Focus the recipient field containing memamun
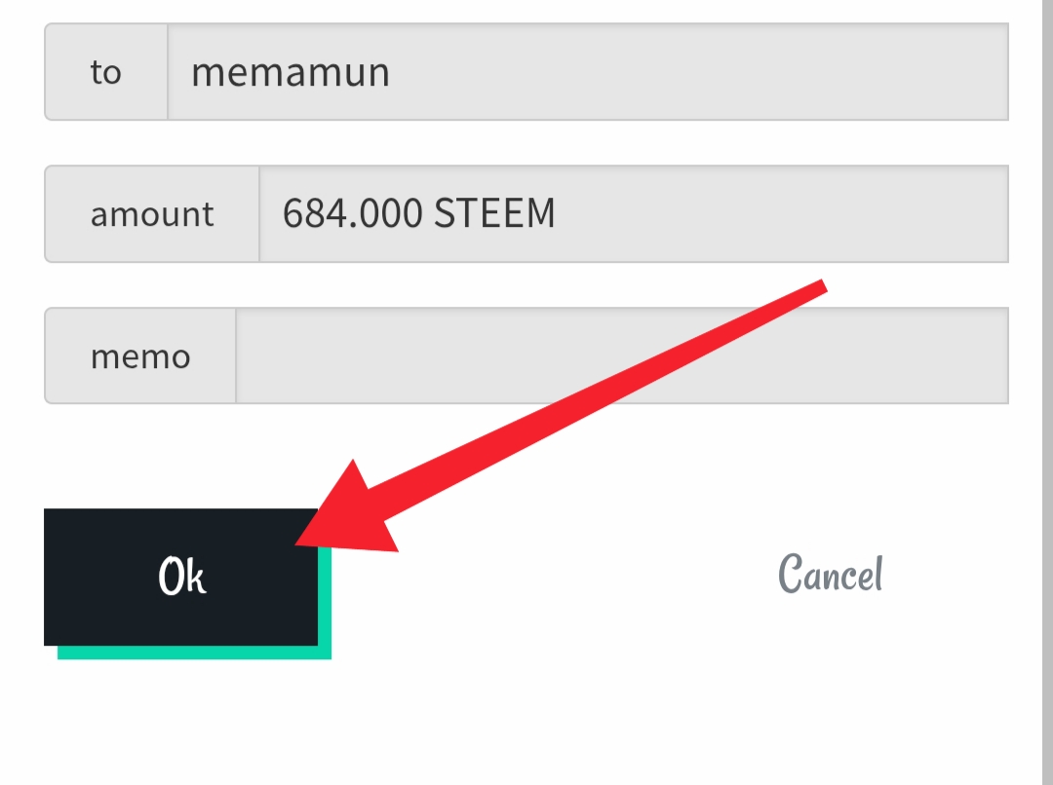The width and height of the screenshot is (1053, 785). (x=588, y=72)
